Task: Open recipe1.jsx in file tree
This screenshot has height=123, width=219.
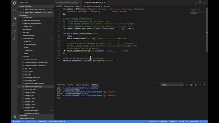Action: click(29, 96)
